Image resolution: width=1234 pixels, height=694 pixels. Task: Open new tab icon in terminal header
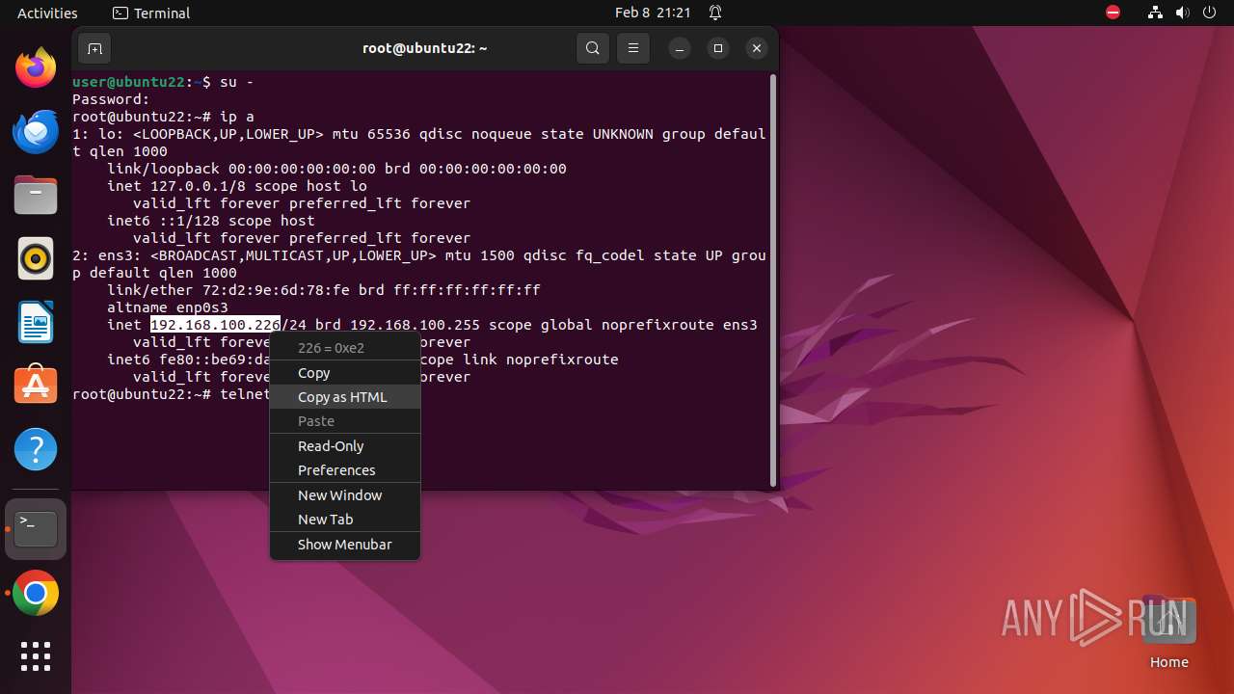pos(94,48)
